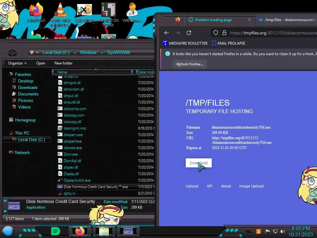The height and width of the screenshot is (238, 317).
Task: Select Dixie Normous Credit Card Security exe
Action: tap(96, 187)
